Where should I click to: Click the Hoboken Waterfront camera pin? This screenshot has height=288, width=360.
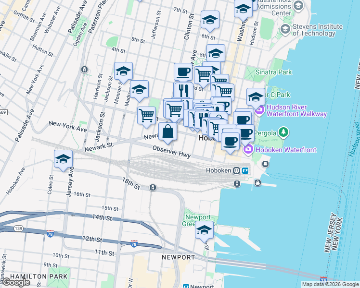(x=248, y=149)
